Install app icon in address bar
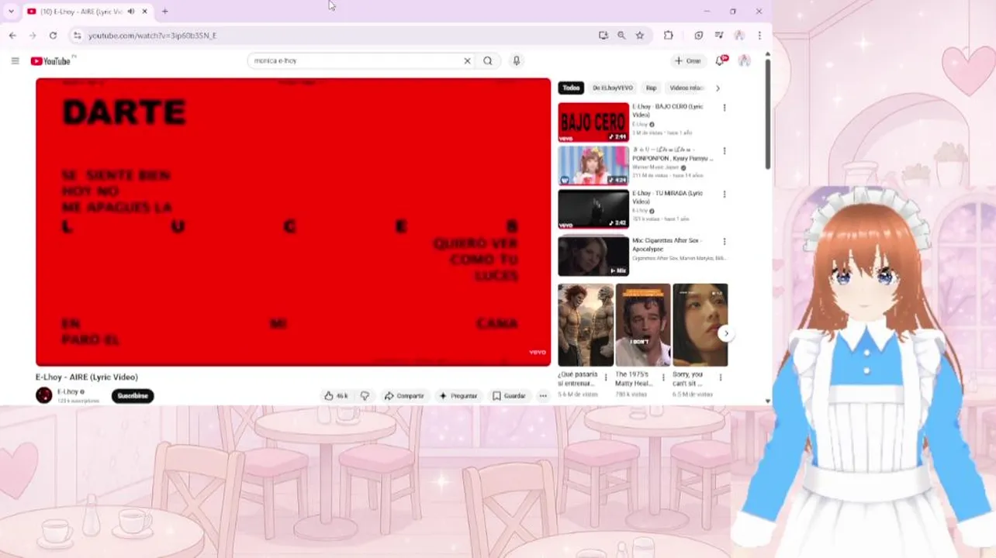Image resolution: width=996 pixels, height=558 pixels. 603,36
